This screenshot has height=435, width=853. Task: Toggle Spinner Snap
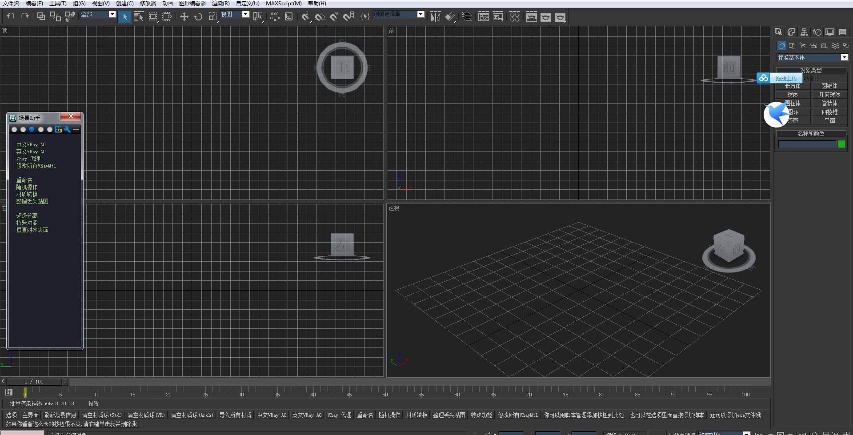tap(349, 17)
